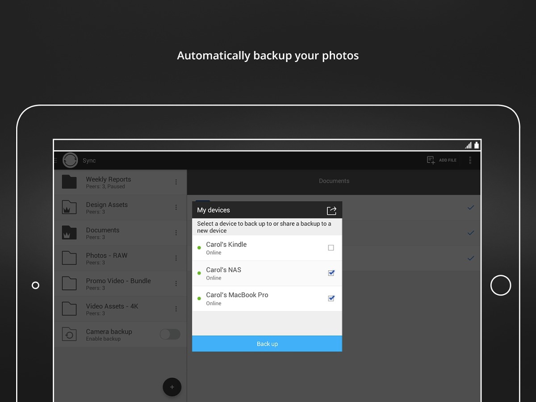
Task: Check the Carol's Kindle checkbox
Action: tap(331, 248)
